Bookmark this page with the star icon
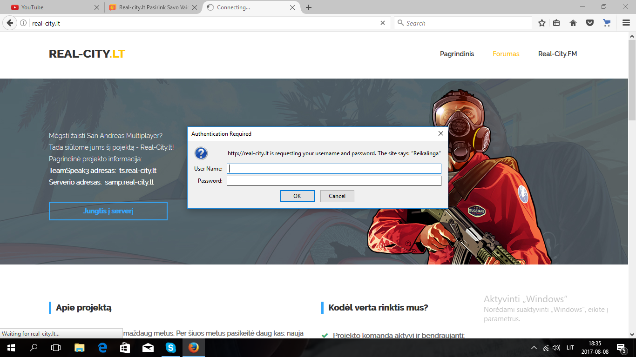 point(542,23)
